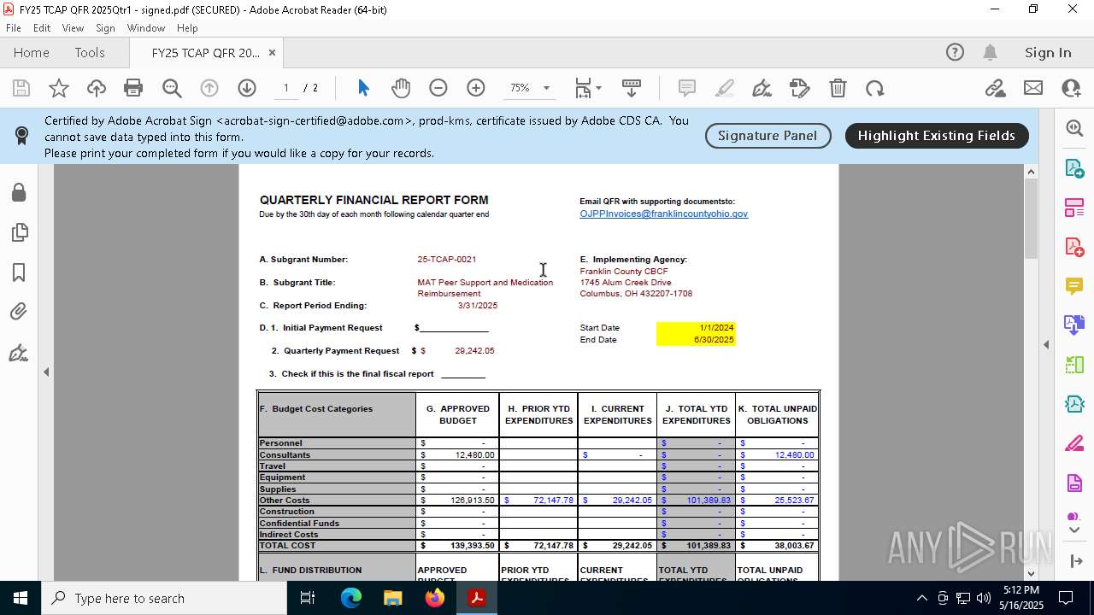This screenshot has height=615, width=1094.
Task: Add a comment with sticky note icon
Action: (x=686, y=88)
